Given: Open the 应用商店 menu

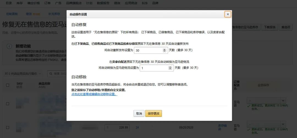Looking at the screenshot, I should (x=131, y=3).
